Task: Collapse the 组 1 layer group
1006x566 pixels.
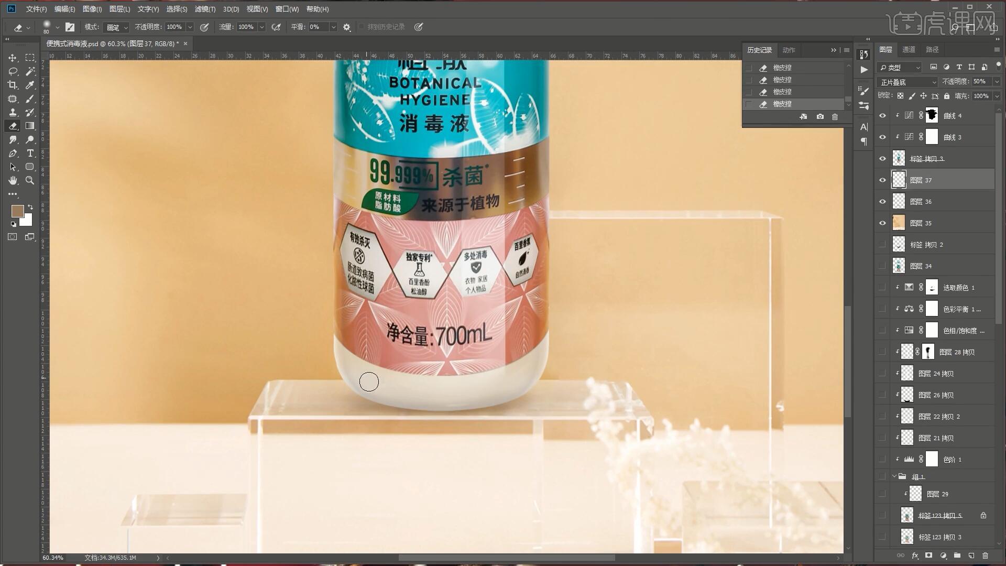Action: [x=894, y=476]
